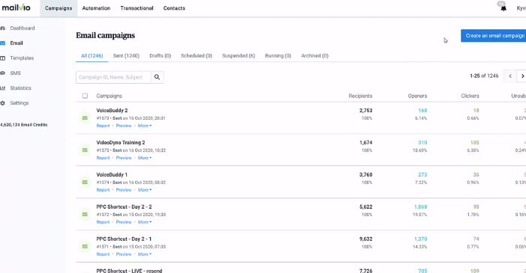The width and height of the screenshot is (526, 273).
Task: Click the PPC Shortcut - Day 2 - 2 name
Action: 124,206
